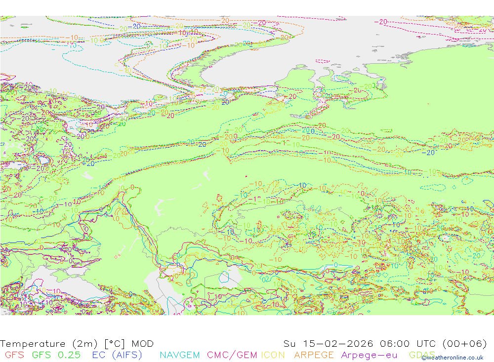
Task: Click the Arpege-eu legend label
Action: pos(369,355)
